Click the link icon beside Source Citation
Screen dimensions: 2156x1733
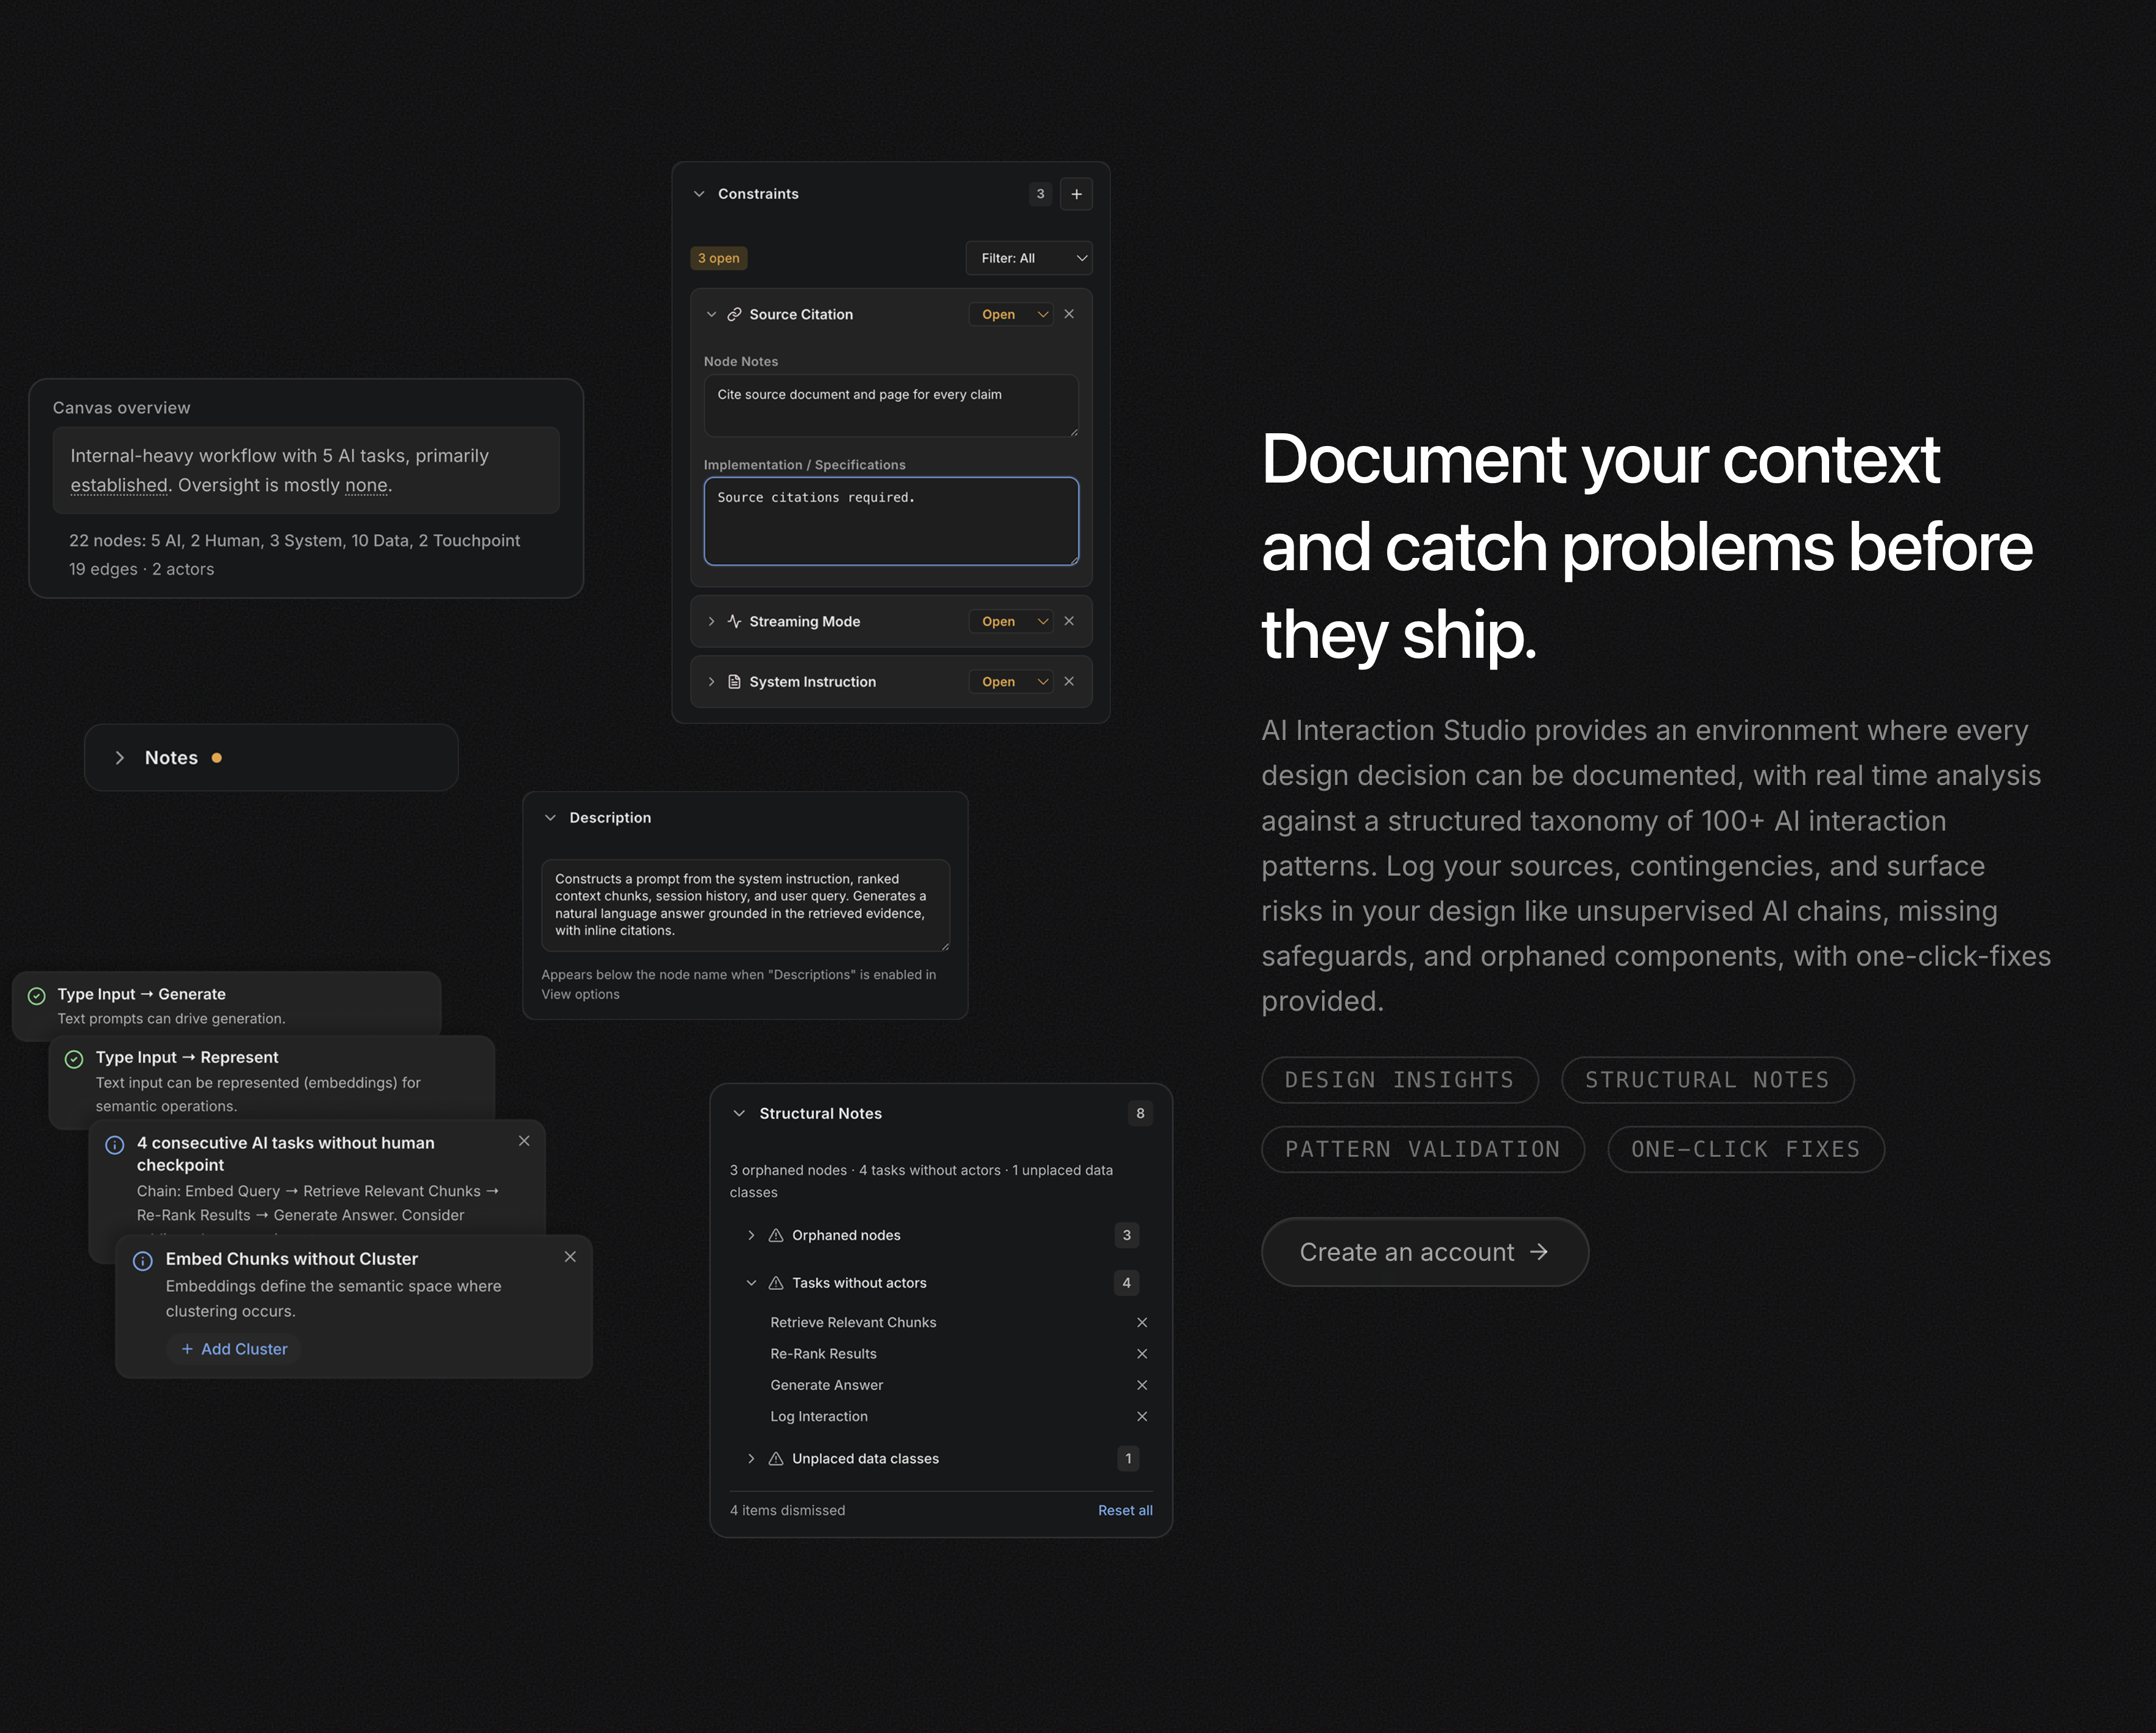(x=735, y=314)
